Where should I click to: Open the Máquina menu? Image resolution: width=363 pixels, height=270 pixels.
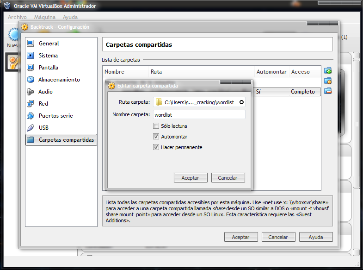(45, 17)
